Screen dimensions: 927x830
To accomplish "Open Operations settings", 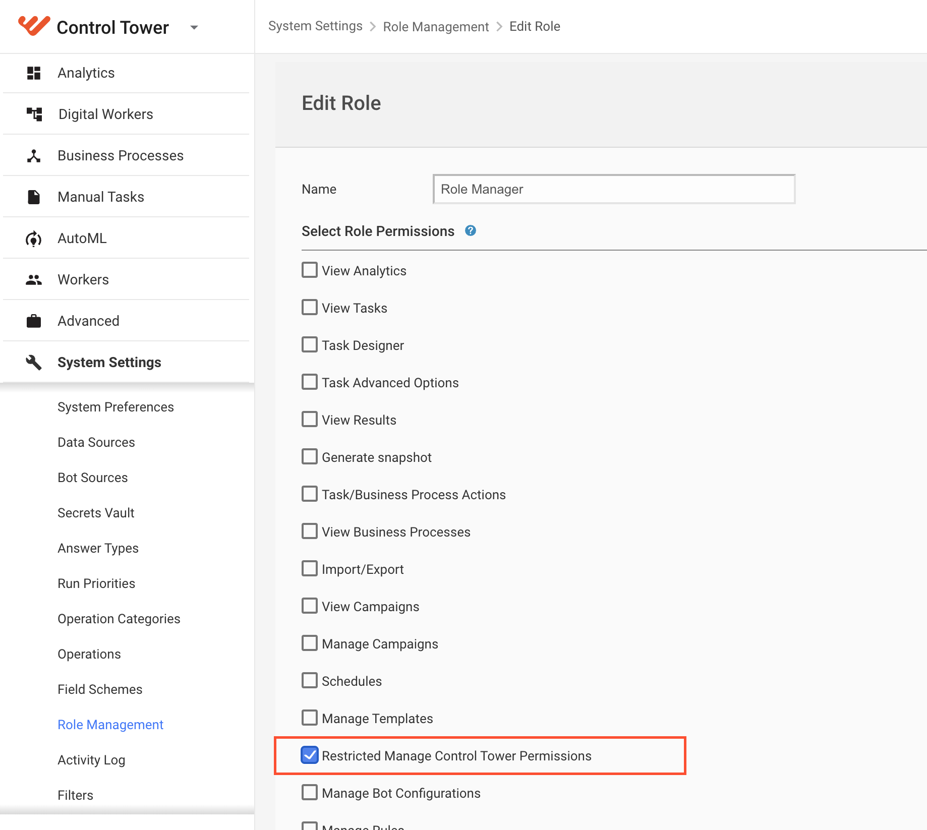I will [x=89, y=654].
